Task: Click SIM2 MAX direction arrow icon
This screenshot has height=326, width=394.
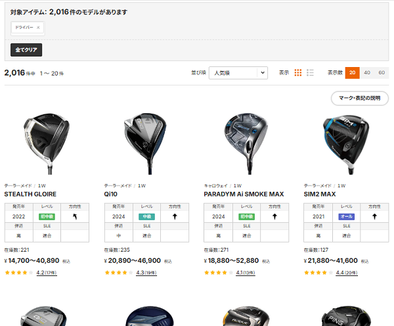Action: 375,217
